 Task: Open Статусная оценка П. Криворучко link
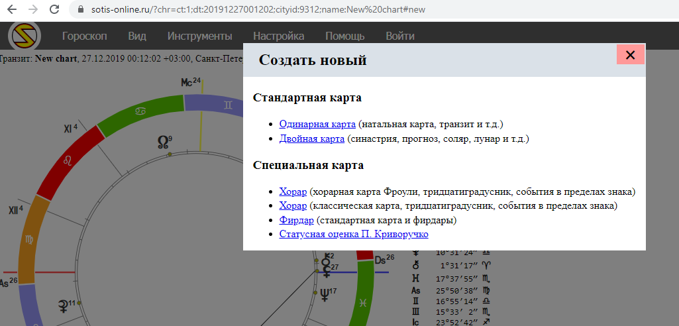pos(354,234)
